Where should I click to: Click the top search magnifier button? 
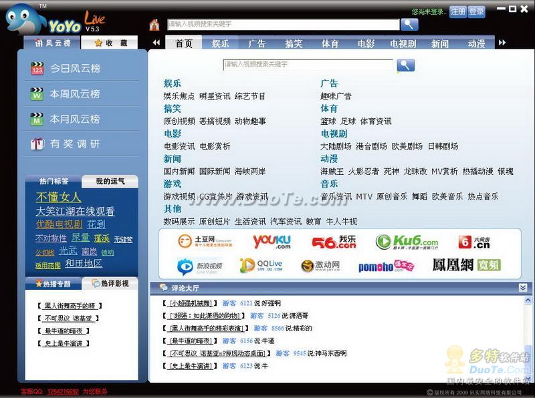pyautogui.click(x=409, y=24)
